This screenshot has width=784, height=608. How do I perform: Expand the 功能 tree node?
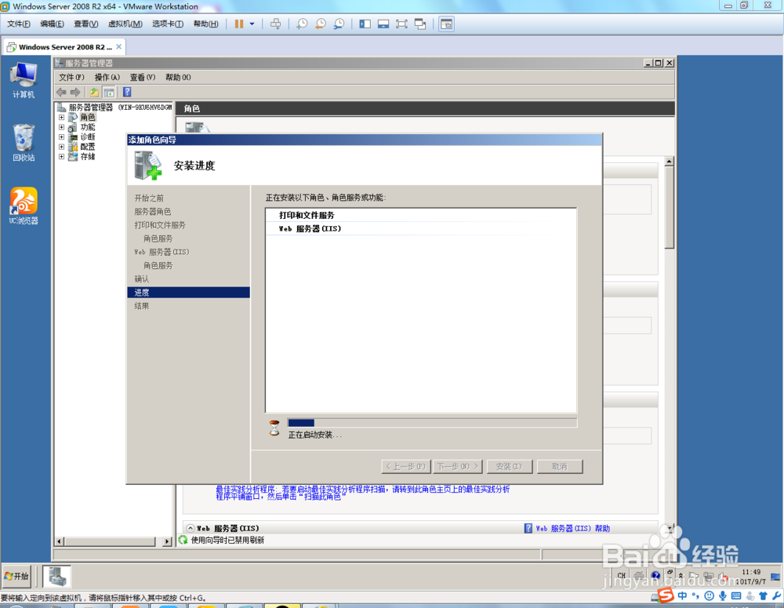point(61,127)
